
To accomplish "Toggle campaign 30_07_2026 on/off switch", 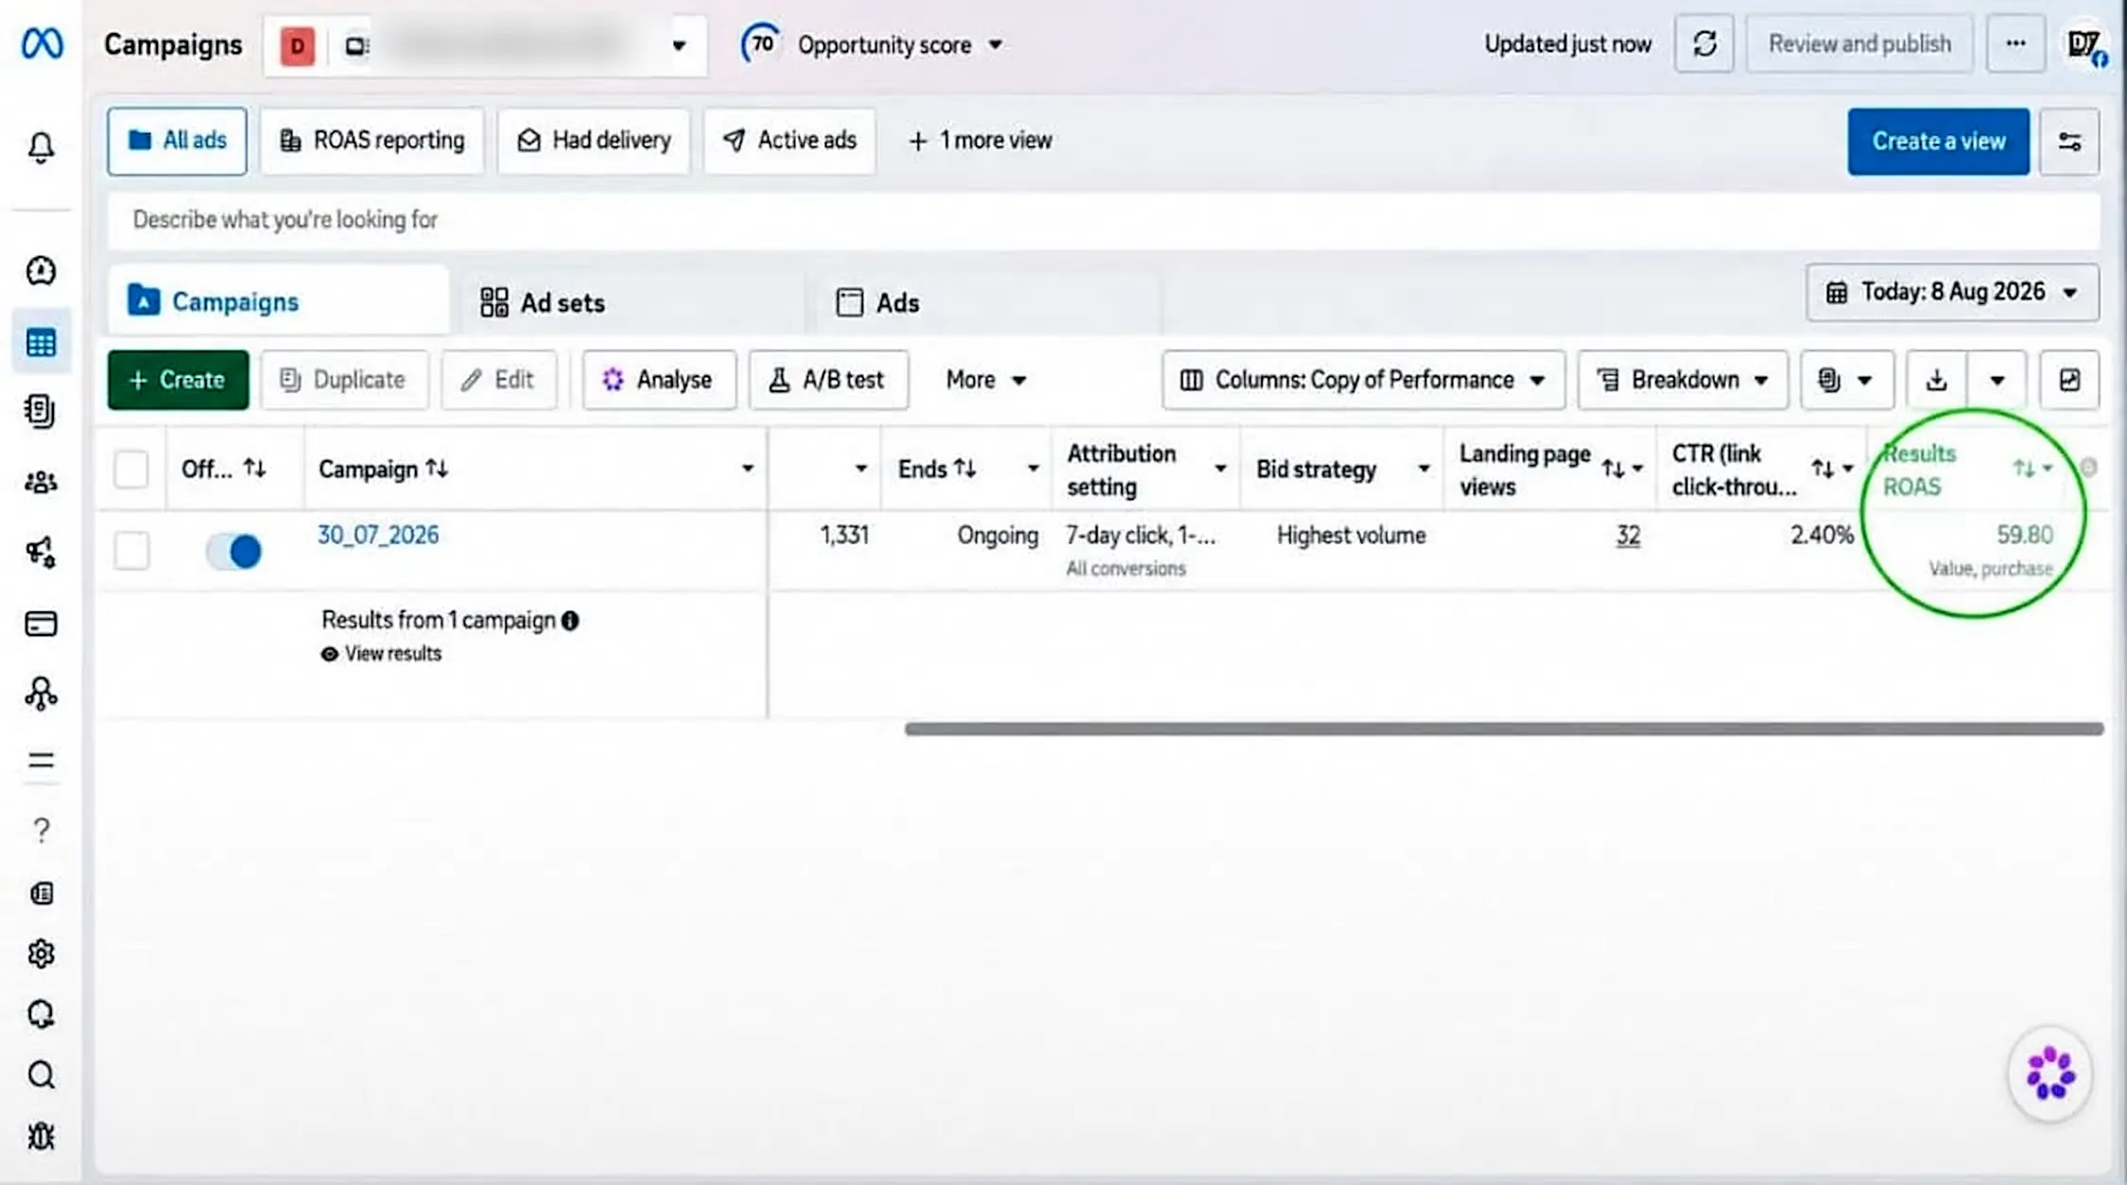I will pyautogui.click(x=234, y=551).
